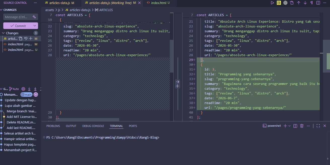330x165 pixels.
Task: Select 'Delete README.m...' commit
Action: pos(21,122)
